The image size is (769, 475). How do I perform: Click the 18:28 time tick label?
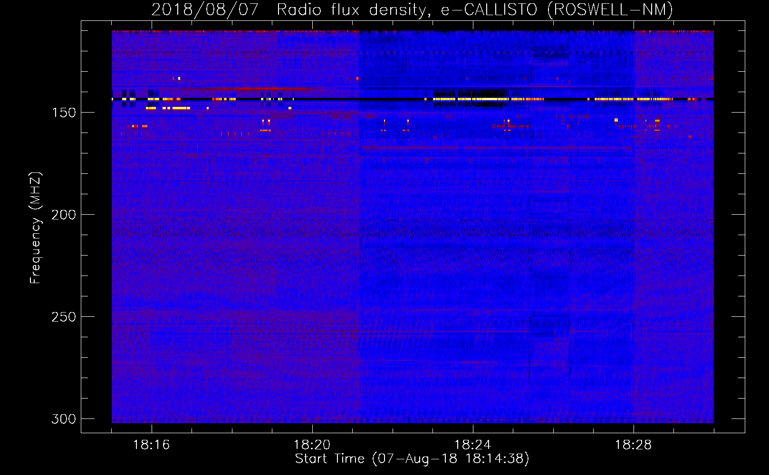634,445
